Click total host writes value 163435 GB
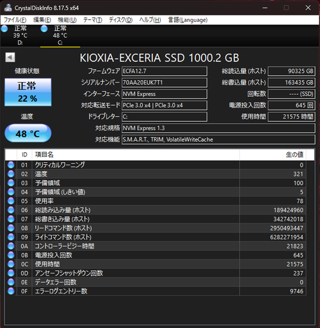 pyautogui.click(x=291, y=83)
